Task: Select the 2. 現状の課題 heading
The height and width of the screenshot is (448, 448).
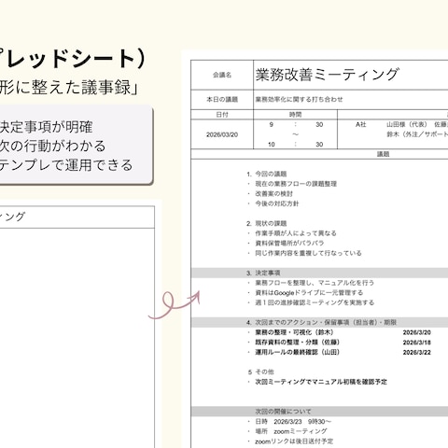Action: 267,223
